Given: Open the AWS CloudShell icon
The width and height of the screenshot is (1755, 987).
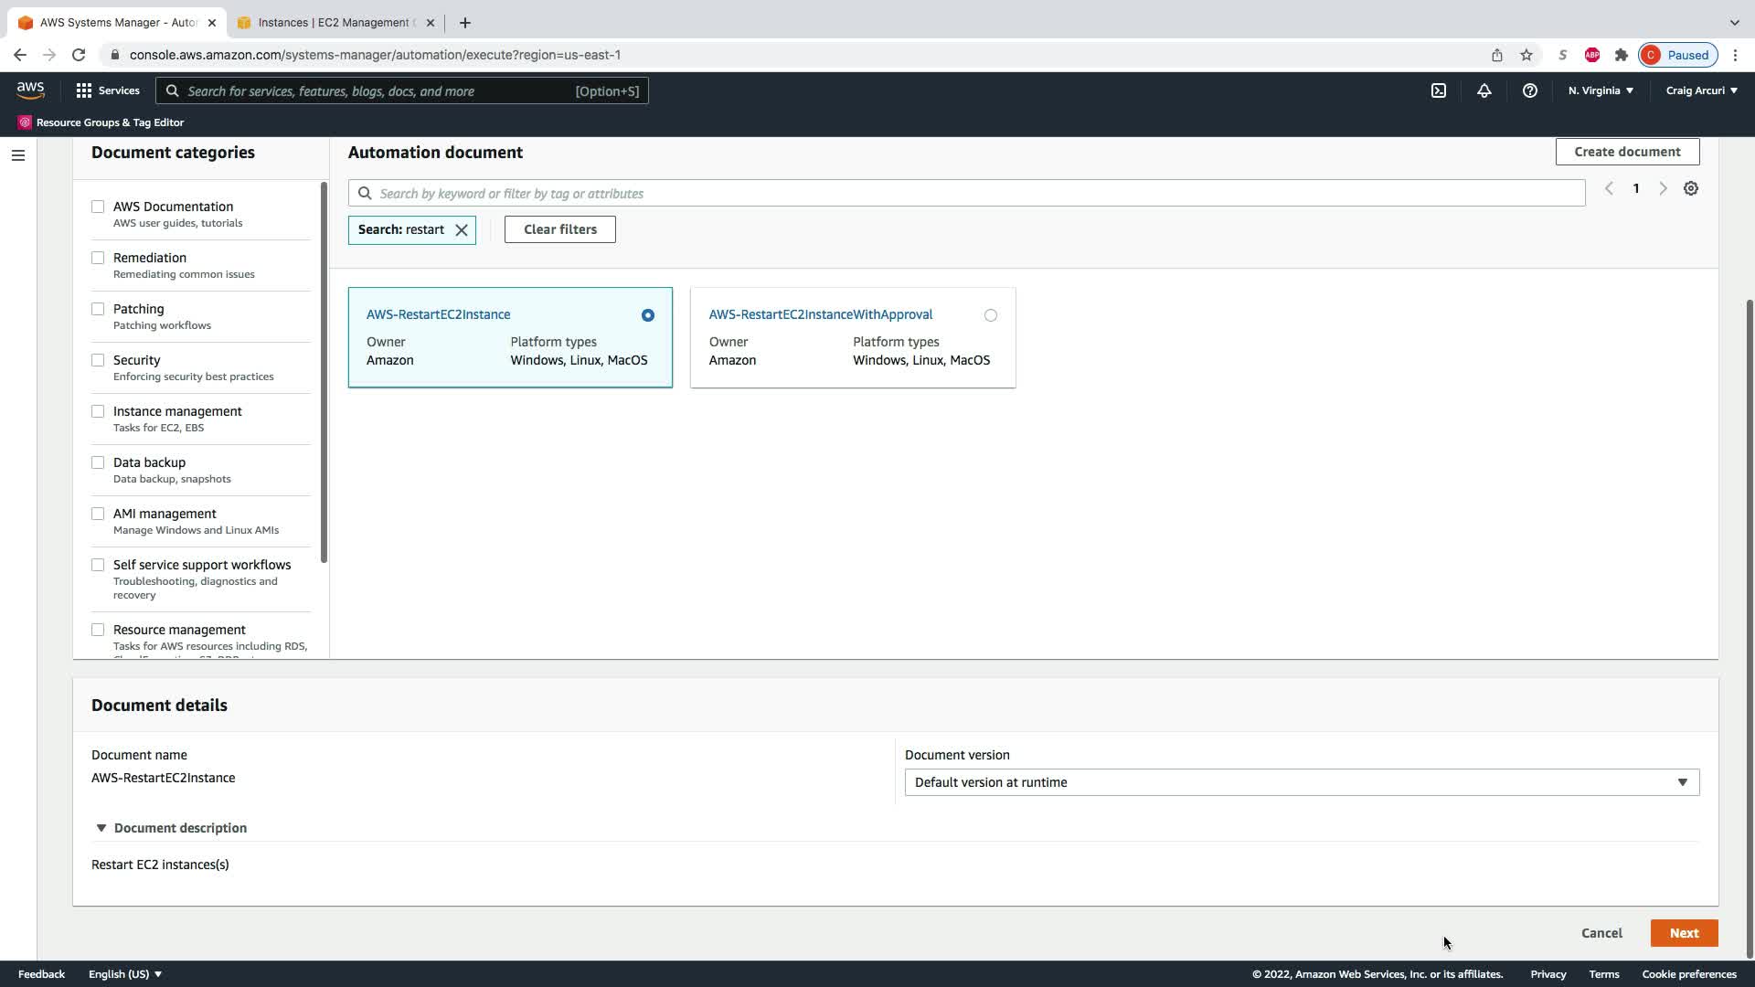Looking at the screenshot, I should [x=1439, y=90].
